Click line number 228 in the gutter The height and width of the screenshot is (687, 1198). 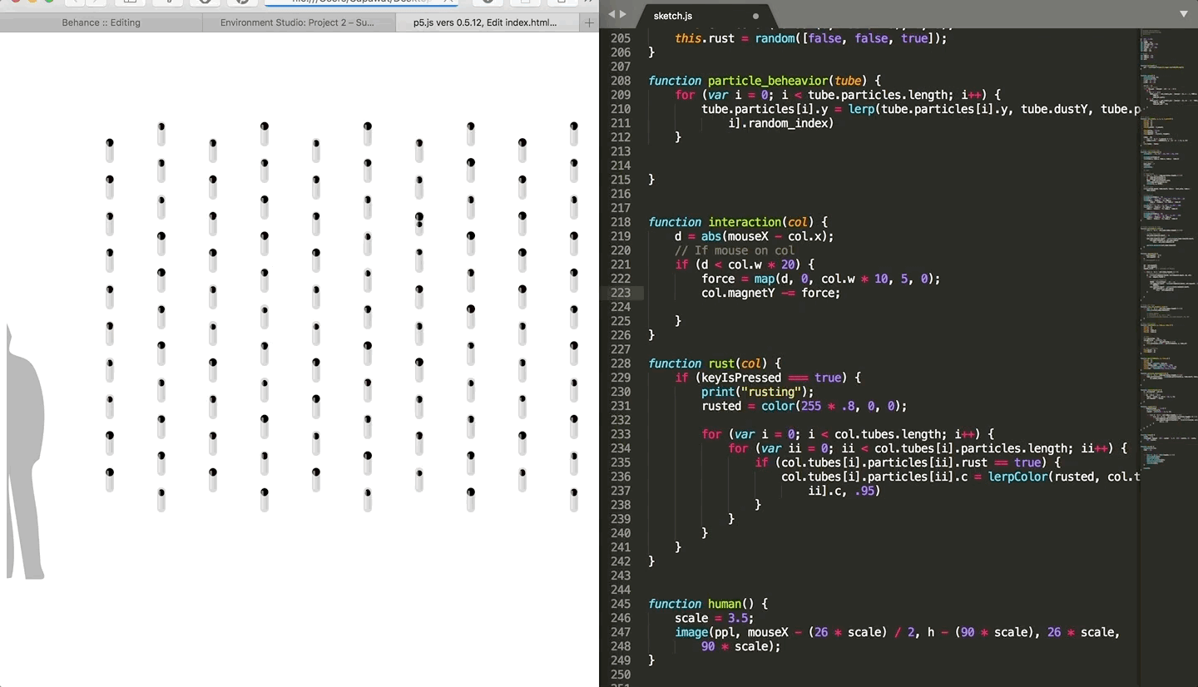pyautogui.click(x=620, y=363)
